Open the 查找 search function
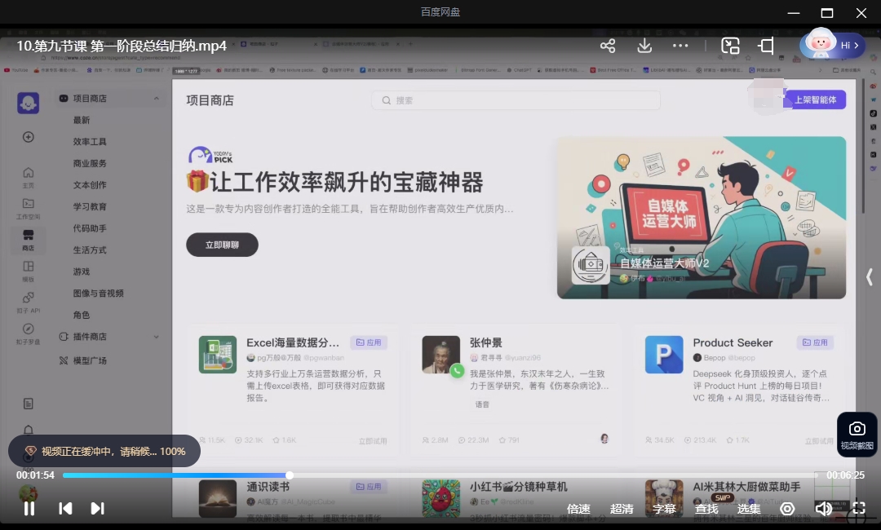The height and width of the screenshot is (530, 881). click(706, 509)
